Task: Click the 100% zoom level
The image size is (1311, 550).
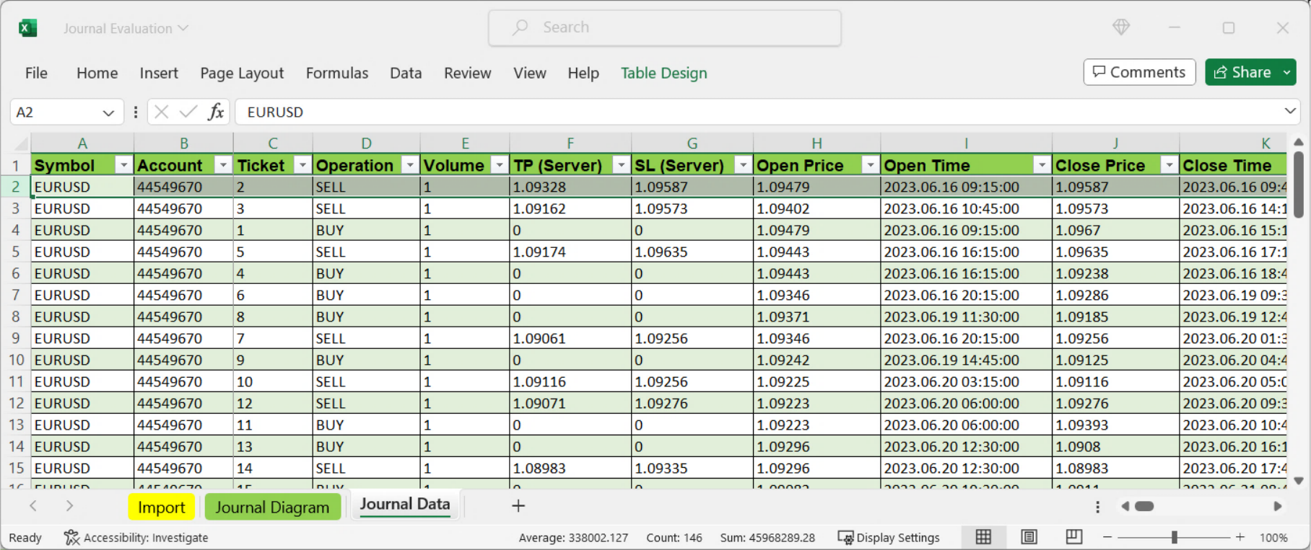Action: 1273,538
